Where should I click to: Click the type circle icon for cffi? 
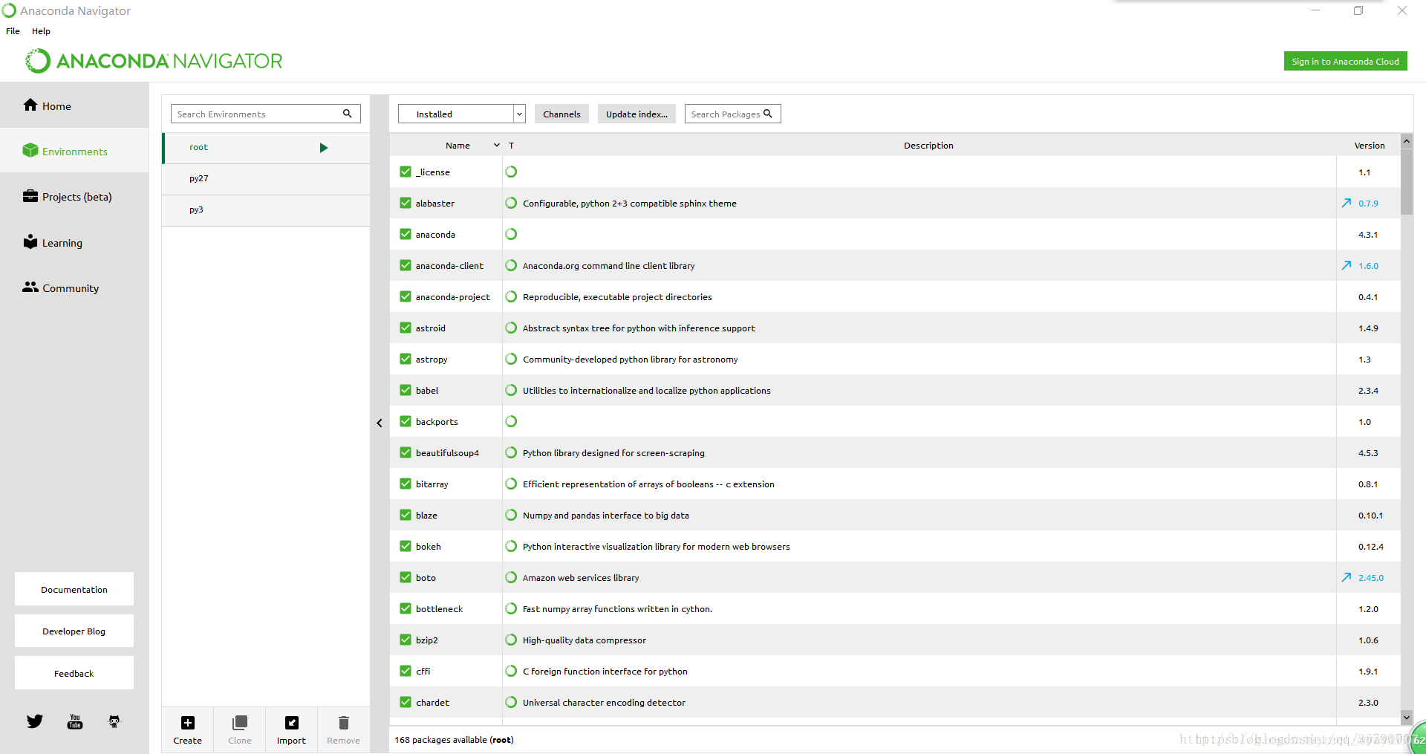[511, 671]
